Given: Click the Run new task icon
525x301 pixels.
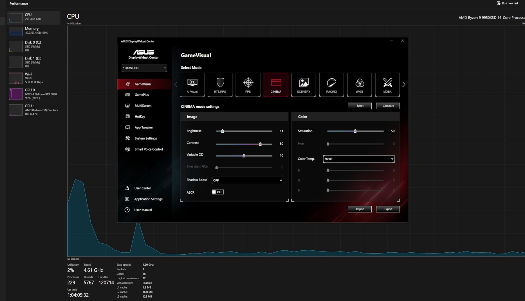Looking at the screenshot, I should (x=499, y=3).
